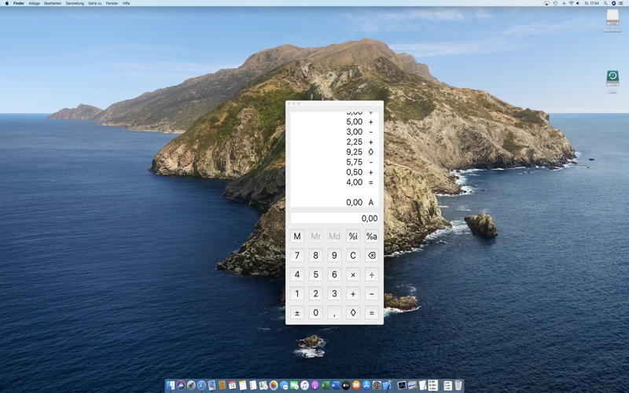This screenshot has width=629, height=393.
Task: Open Photos from the Dock
Action: click(x=274, y=385)
